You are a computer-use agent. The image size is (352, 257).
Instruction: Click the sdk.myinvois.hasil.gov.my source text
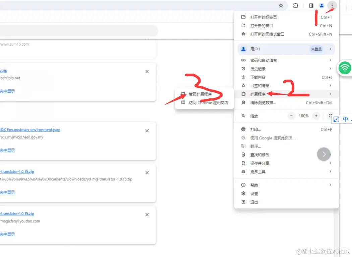[x=21, y=137]
